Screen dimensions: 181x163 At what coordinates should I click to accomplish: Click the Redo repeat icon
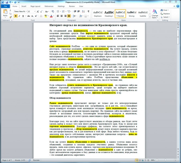pyautogui.click(x=15, y=2)
